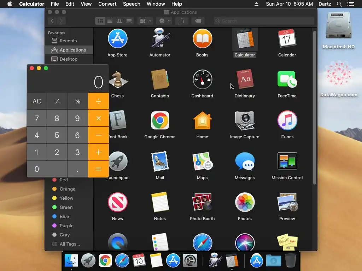Image resolution: width=362 pixels, height=271 pixels.
Task: Open the iTunes app icon
Action: tap(287, 121)
